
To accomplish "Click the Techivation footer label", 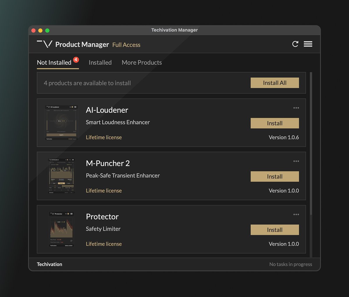I will click(x=49, y=264).
